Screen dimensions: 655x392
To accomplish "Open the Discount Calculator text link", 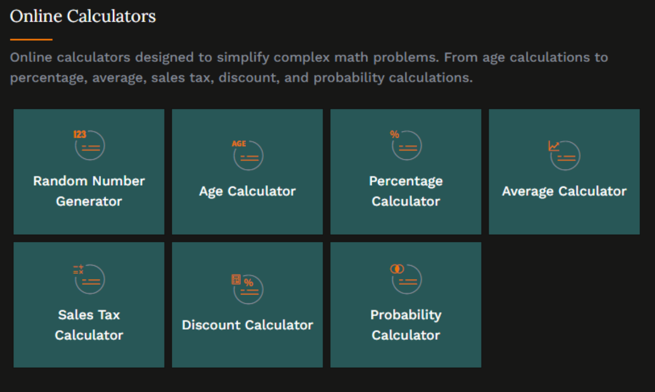I will (248, 325).
